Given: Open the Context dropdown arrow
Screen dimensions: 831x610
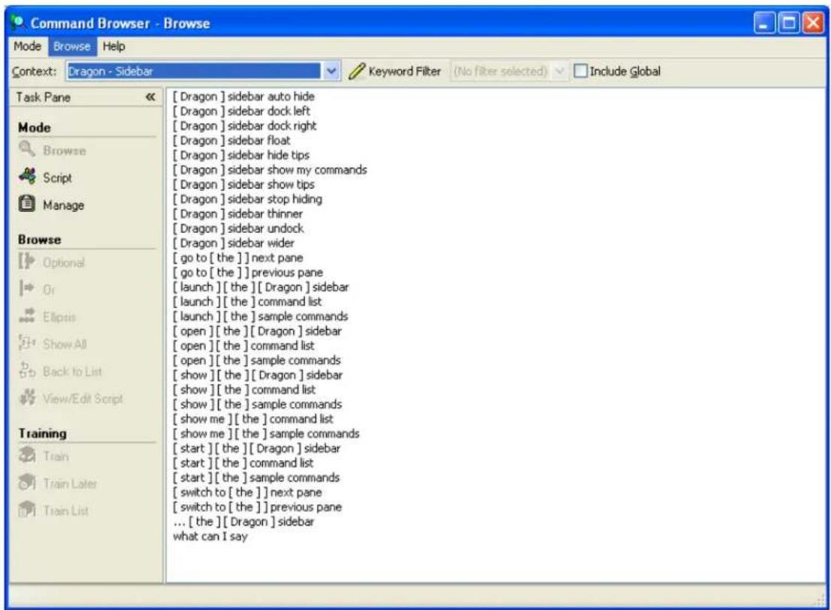Looking at the screenshot, I should coord(331,71).
